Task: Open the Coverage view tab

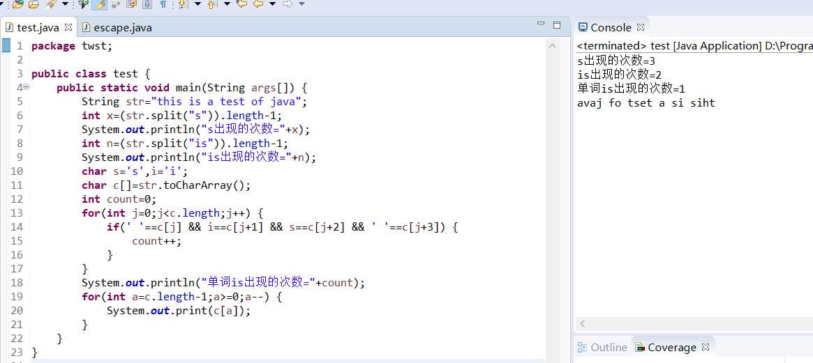Action: [x=671, y=347]
